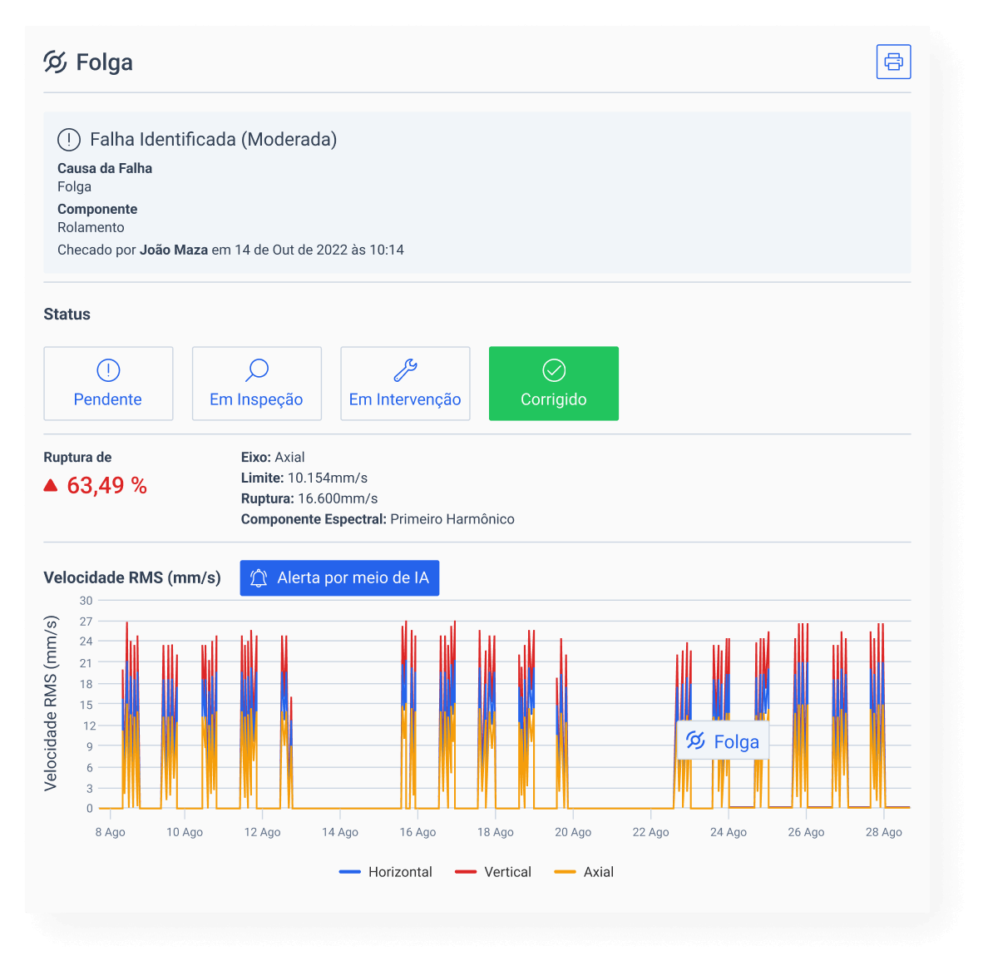This screenshot has height=971, width=988.
Task: Choose the Em Intervenção status label
Action: (405, 399)
